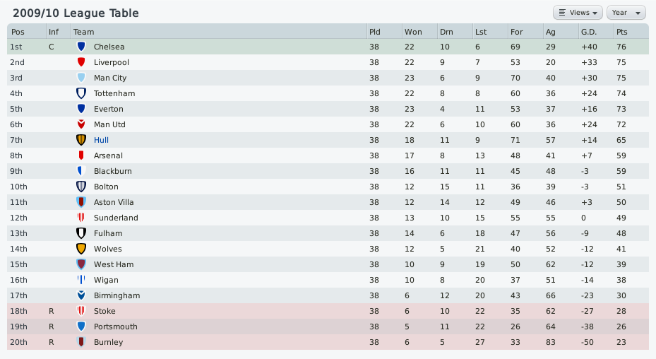Select the Man City sky-blue badge
Image resolution: width=656 pixels, height=359 pixels.
coord(81,78)
